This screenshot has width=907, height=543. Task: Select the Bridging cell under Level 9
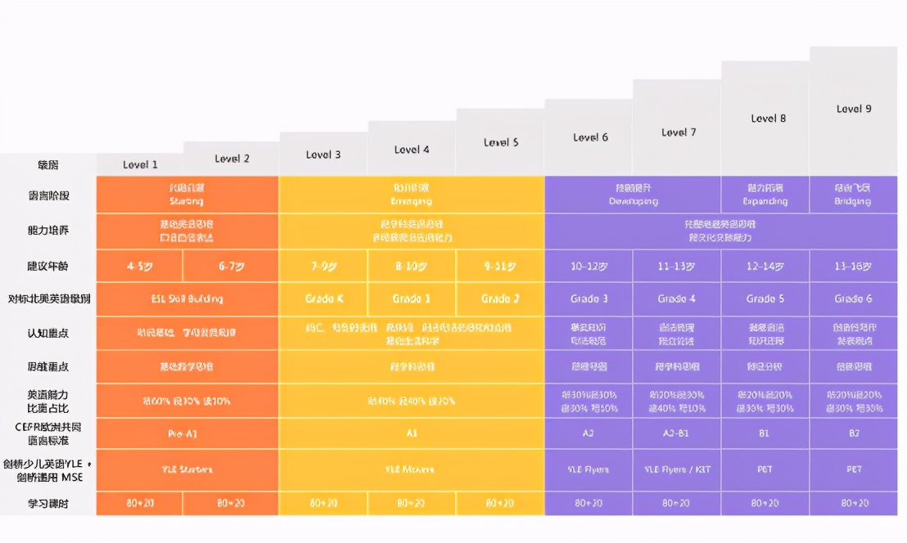[853, 195]
